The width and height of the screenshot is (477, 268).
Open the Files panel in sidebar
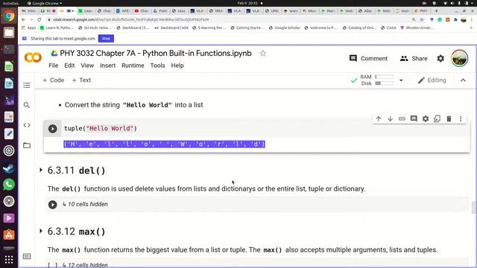27,145
